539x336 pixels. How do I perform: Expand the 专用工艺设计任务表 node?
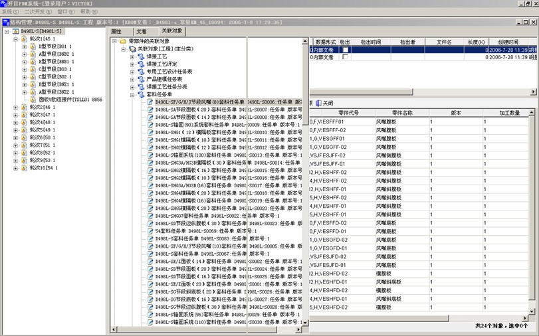point(132,72)
